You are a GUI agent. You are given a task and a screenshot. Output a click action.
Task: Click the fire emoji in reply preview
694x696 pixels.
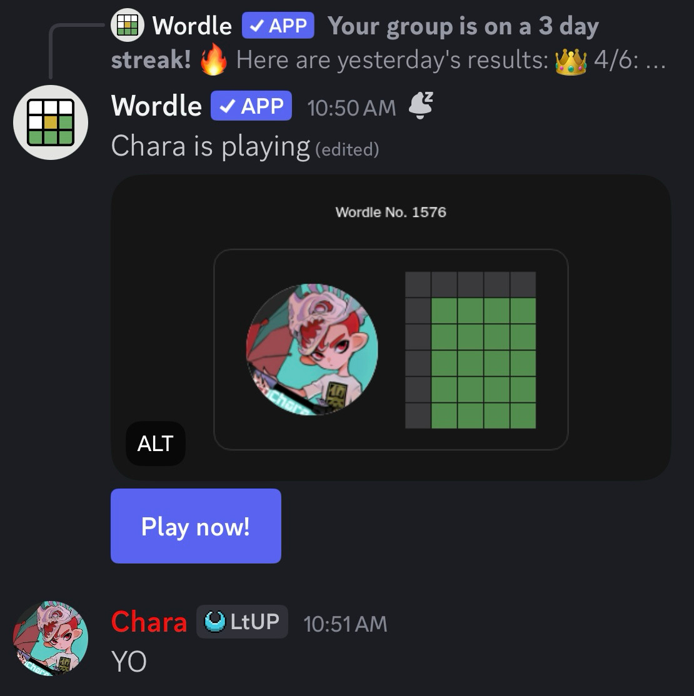coord(213,59)
